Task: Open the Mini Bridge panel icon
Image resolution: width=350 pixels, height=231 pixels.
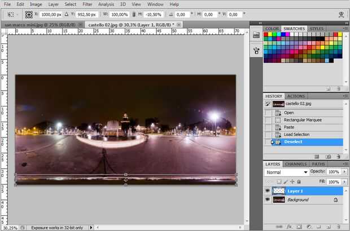Action: 256,35
